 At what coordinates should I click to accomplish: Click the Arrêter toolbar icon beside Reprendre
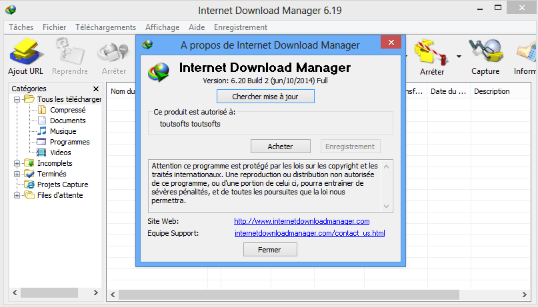pyautogui.click(x=113, y=52)
